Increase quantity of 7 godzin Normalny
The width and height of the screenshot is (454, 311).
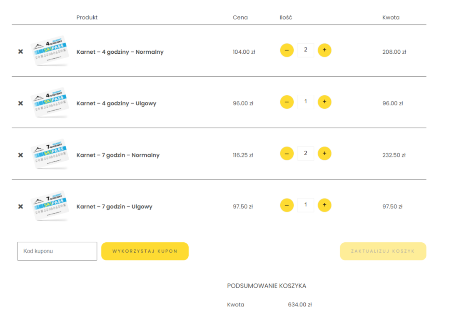pos(324,153)
